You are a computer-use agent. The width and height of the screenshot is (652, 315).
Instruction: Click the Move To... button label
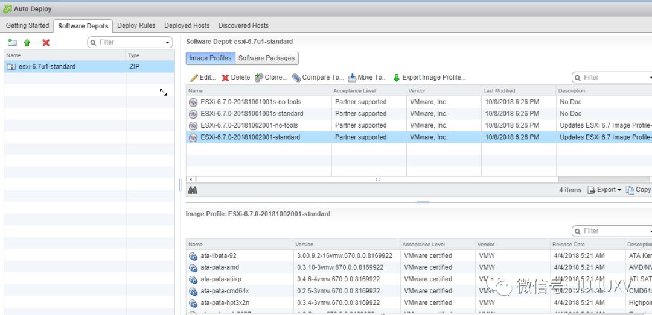(x=372, y=78)
